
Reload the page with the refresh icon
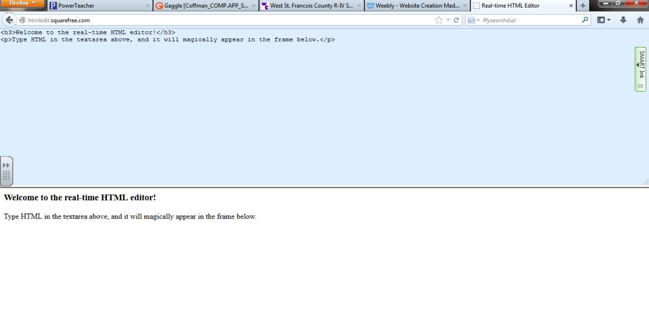point(455,20)
